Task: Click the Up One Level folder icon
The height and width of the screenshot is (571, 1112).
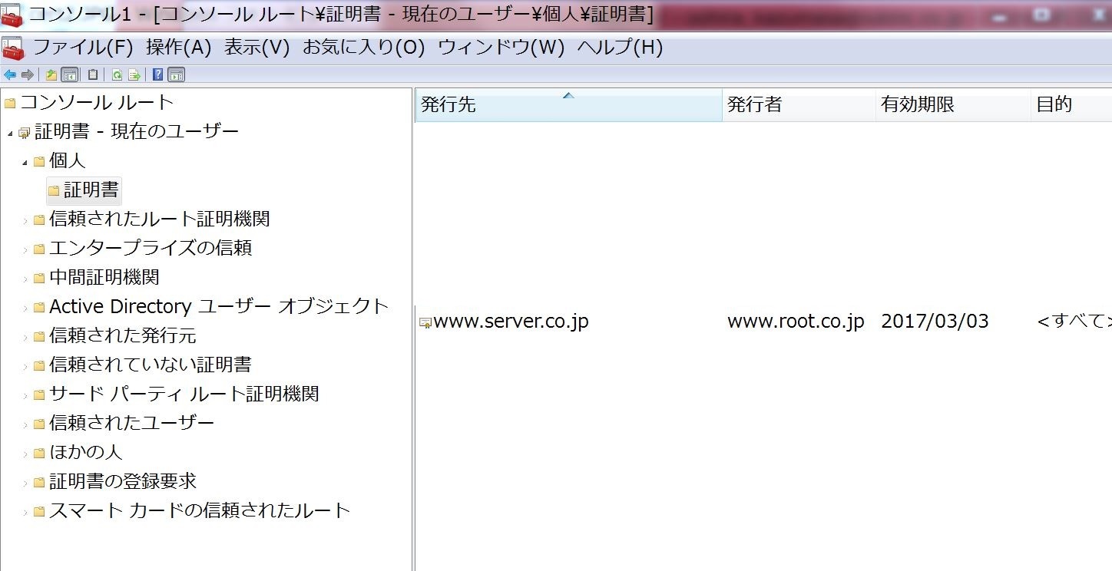Action: pos(51,74)
